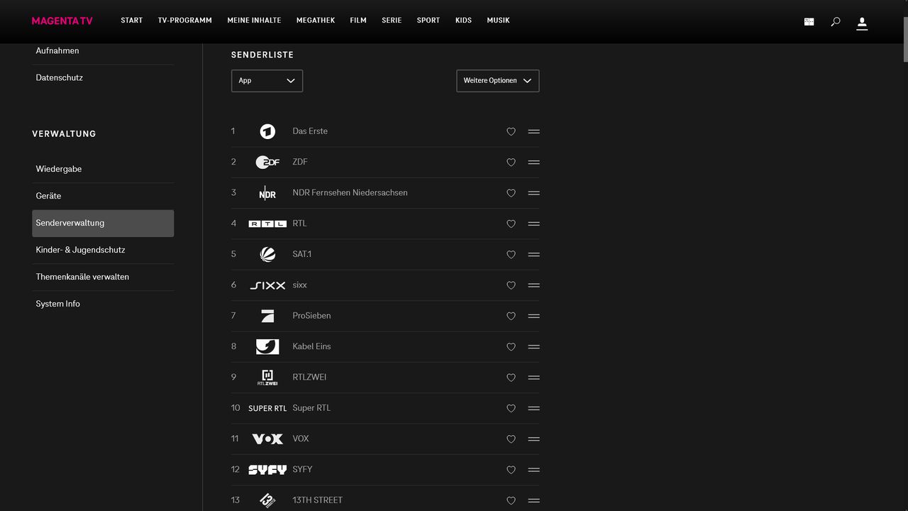Click the reorder handle for ProSieben
908x511 pixels.
(534, 316)
